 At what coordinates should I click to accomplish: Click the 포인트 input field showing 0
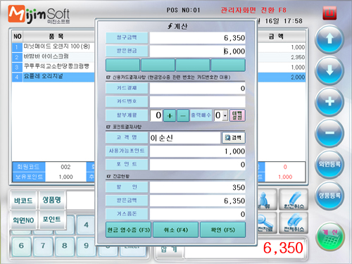[x=198, y=165]
